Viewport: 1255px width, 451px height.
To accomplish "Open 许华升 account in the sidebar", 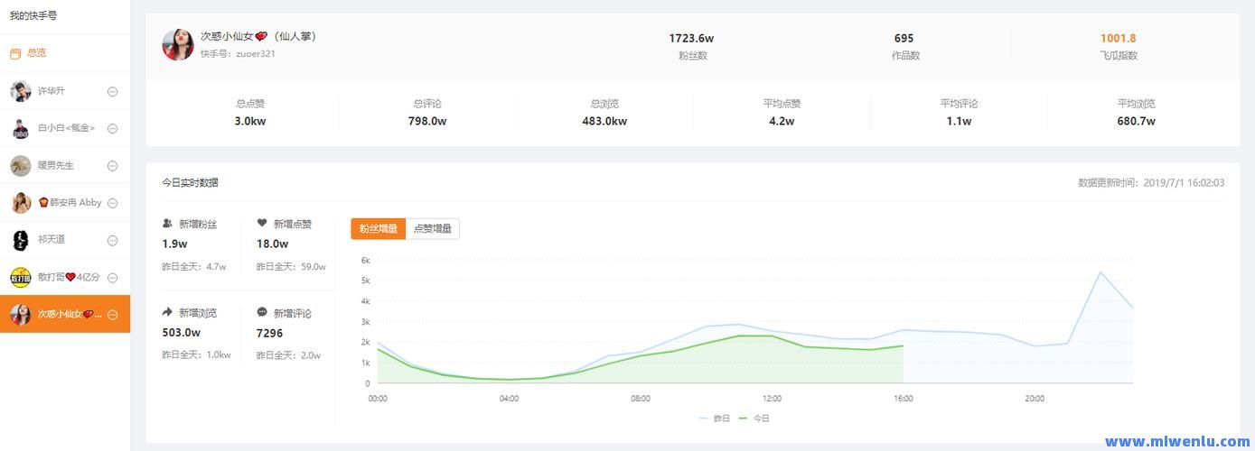I will click(52, 91).
